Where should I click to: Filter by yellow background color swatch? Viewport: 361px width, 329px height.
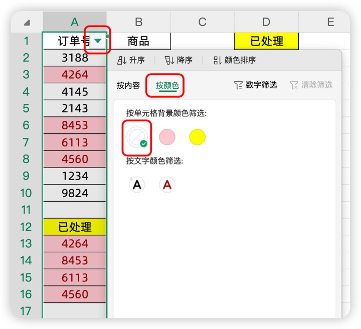tap(198, 137)
